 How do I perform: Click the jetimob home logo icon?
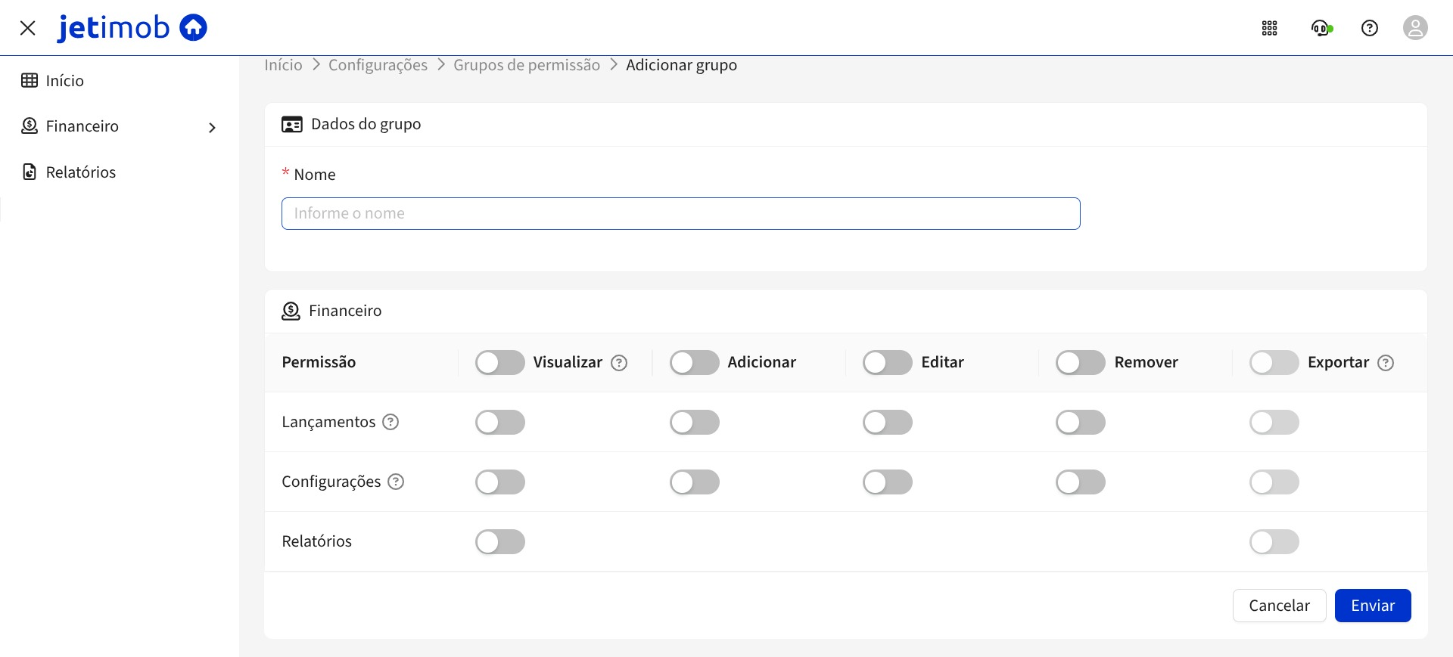tap(193, 28)
